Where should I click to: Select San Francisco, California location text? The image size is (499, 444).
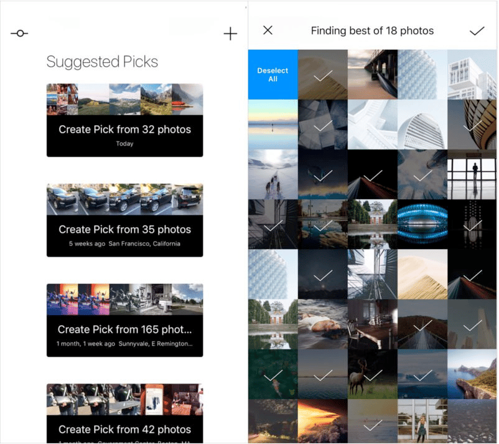pos(144,243)
